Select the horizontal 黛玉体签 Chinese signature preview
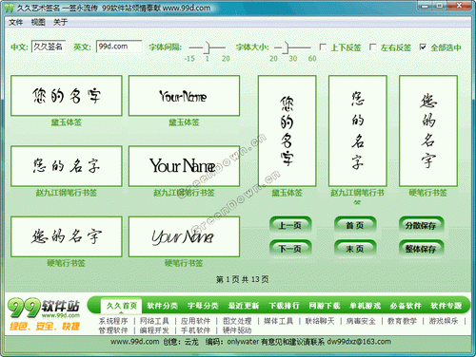 [x=67, y=96]
